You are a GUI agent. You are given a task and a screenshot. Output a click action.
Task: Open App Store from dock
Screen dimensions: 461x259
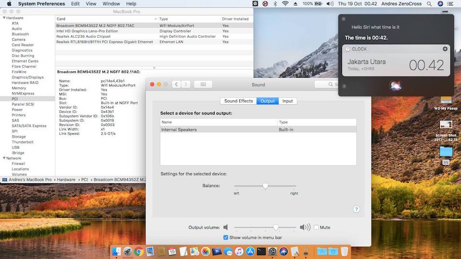point(250,251)
